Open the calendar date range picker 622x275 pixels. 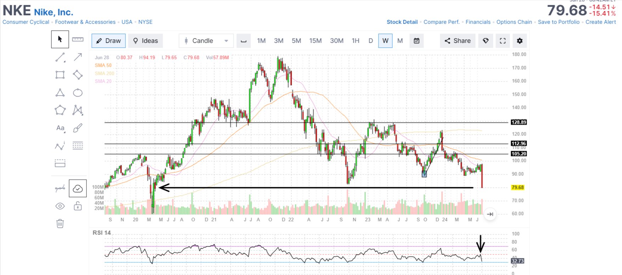416,41
